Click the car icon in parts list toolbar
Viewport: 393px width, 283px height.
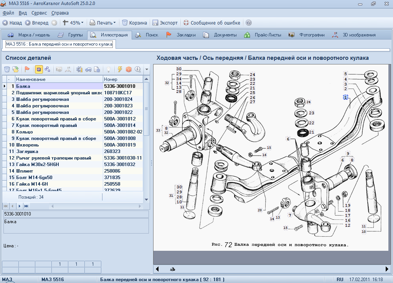click(x=88, y=69)
